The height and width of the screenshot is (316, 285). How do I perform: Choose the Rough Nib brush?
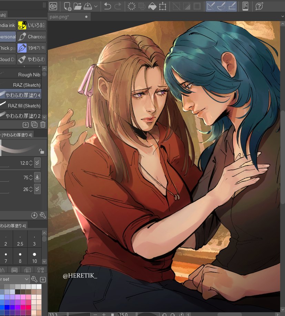(x=21, y=75)
